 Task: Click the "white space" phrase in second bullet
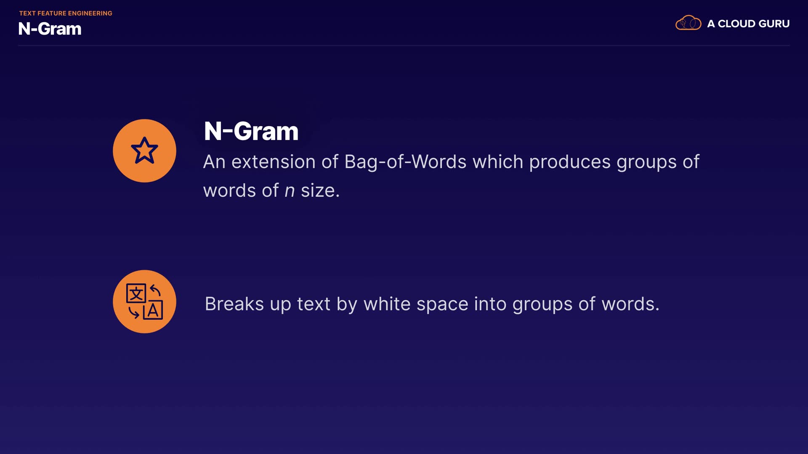coord(416,304)
